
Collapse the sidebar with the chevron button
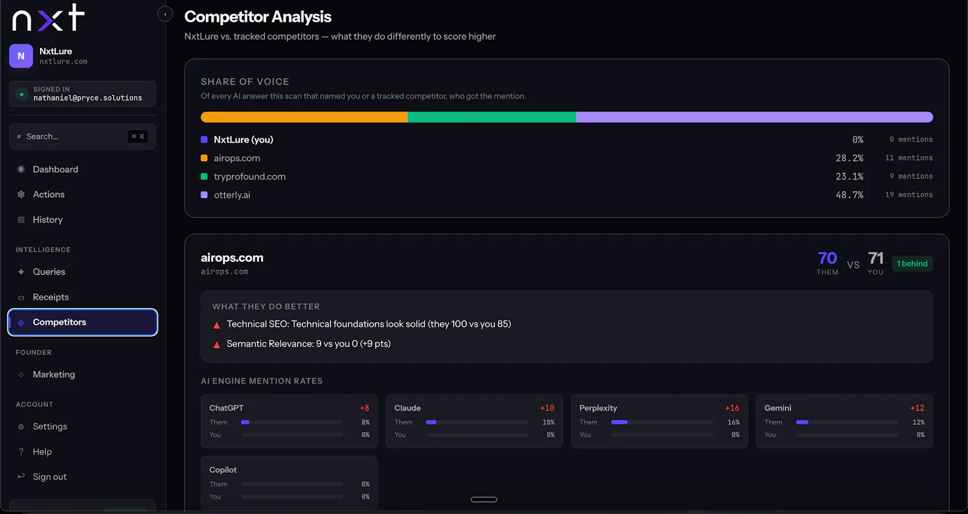165,14
